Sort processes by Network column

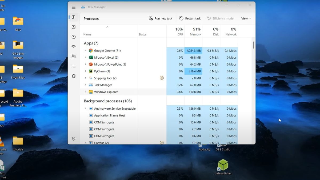point(229,31)
